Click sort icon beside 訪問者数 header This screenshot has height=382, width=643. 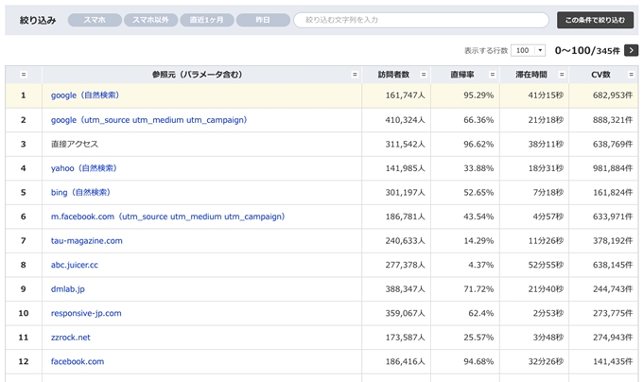424,75
